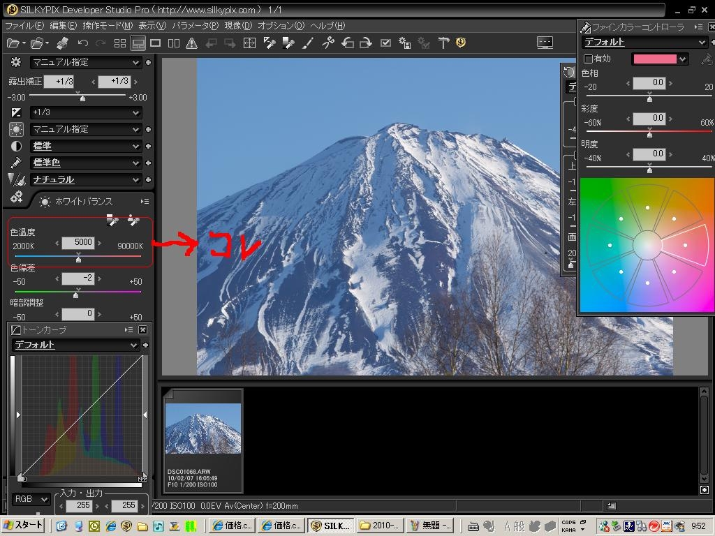715x536 pixels.
Task: Click the print icon in the toolbar
Action: tap(62, 43)
